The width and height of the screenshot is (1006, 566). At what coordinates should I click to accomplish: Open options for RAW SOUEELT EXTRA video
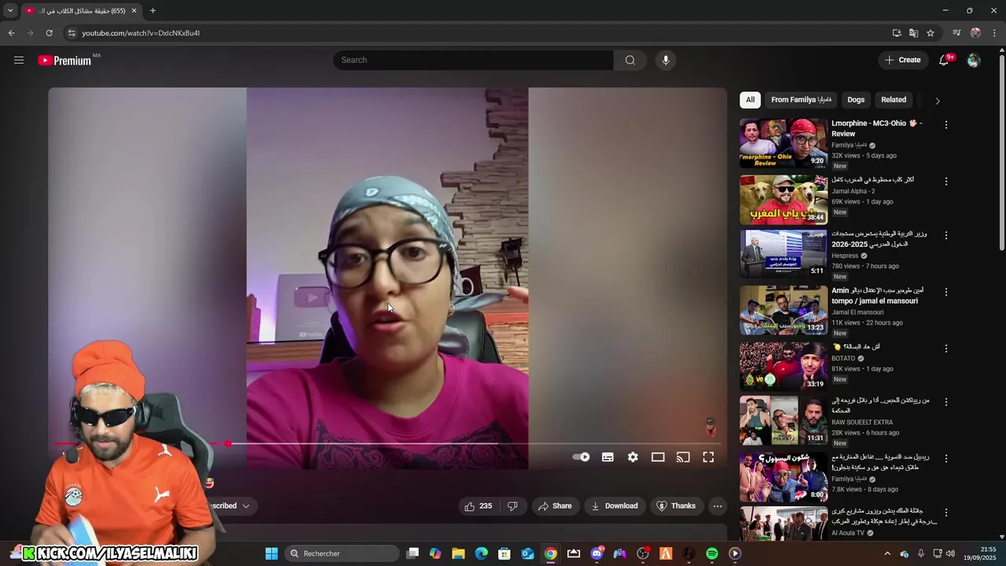pyautogui.click(x=946, y=402)
